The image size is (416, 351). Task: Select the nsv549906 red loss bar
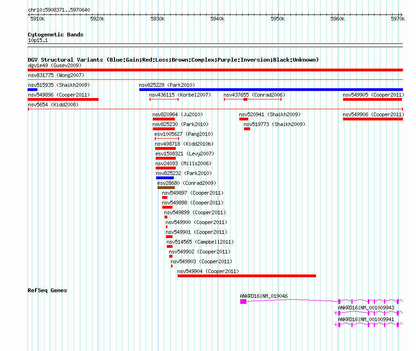coord(373,119)
